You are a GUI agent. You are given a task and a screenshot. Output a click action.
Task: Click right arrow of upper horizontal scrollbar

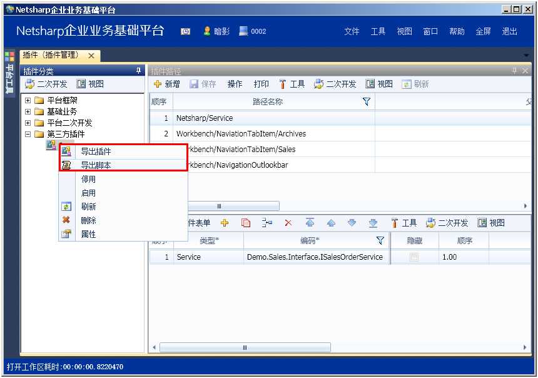(x=525, y=206)
